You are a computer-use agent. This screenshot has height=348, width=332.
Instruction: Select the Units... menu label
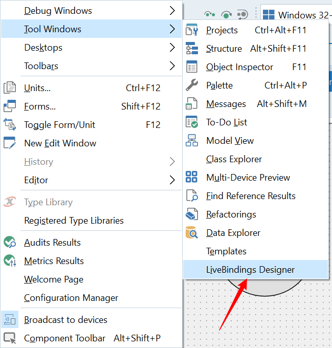coord(37,88)
